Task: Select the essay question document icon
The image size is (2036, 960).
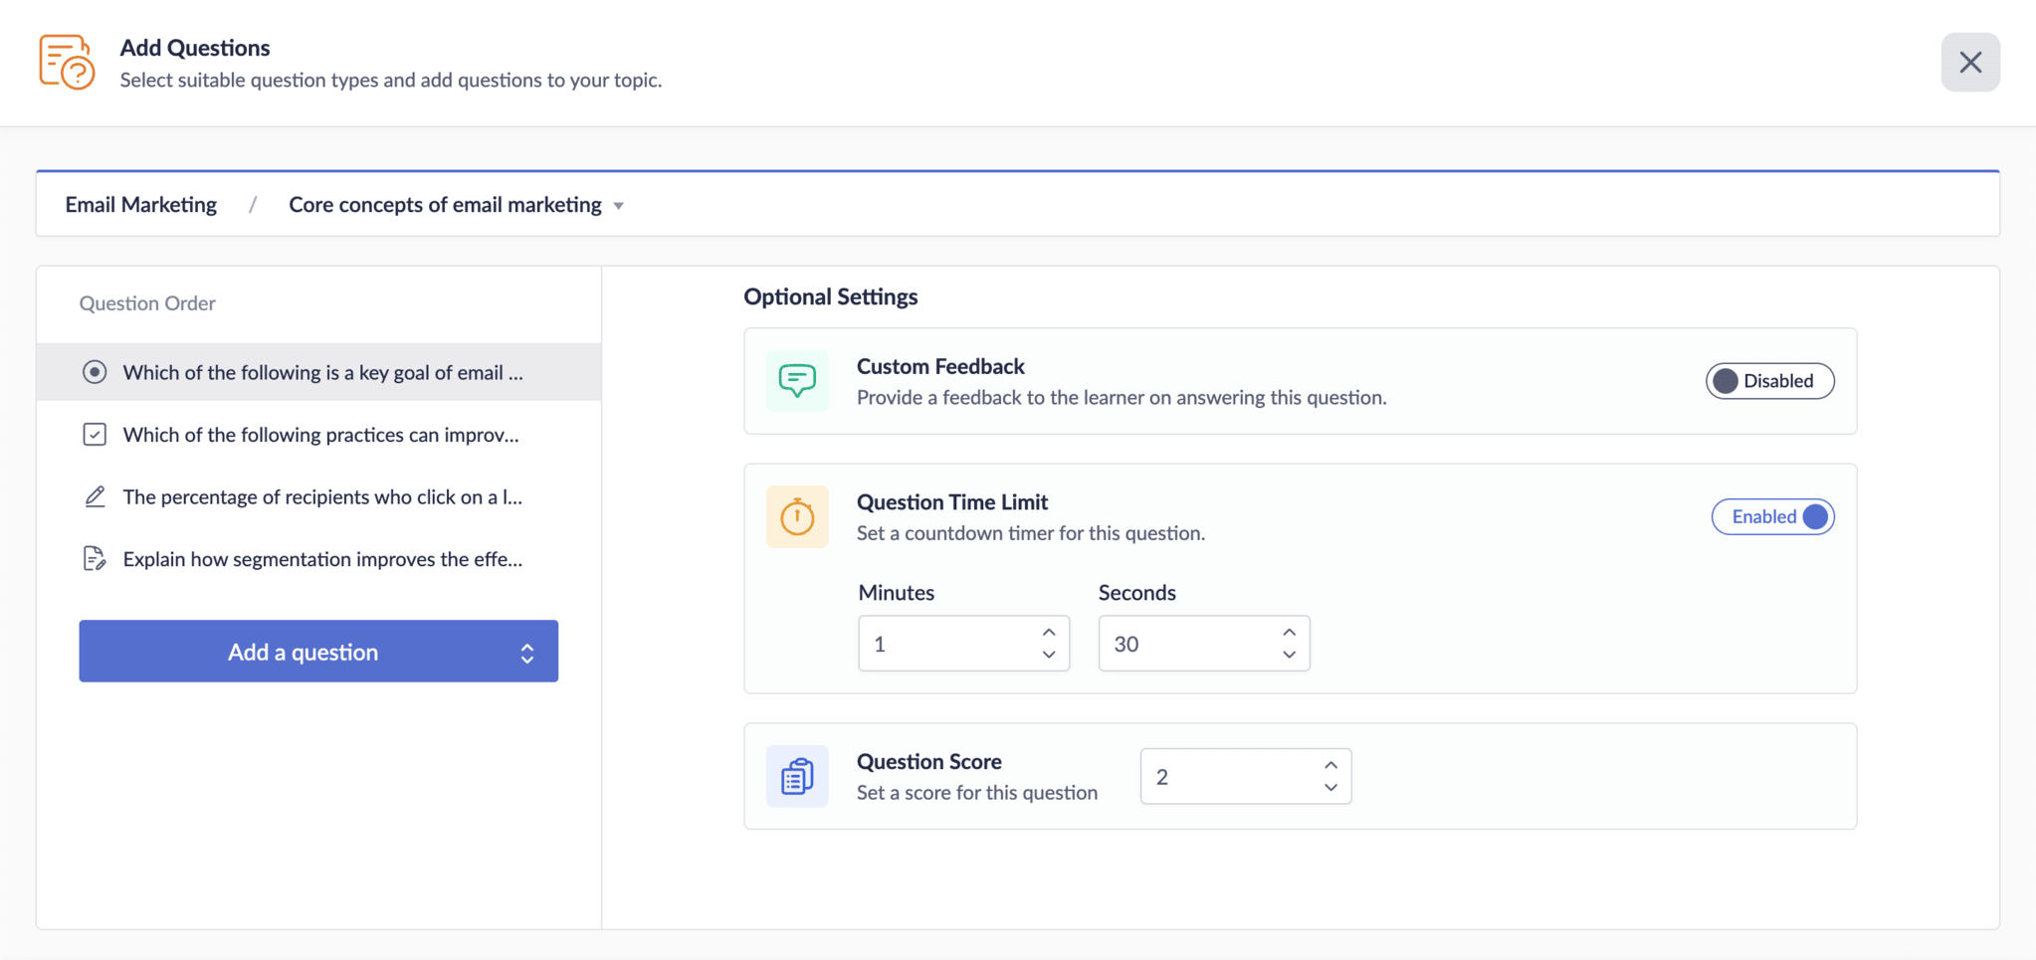Action: point(95,558)
